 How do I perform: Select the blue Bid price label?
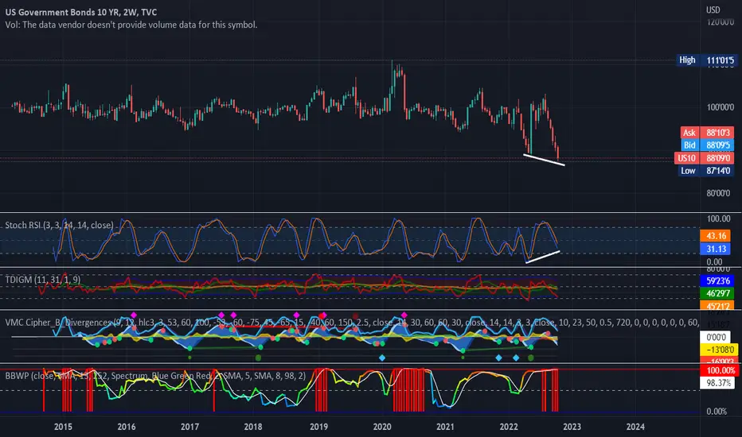tap(689, 145)
